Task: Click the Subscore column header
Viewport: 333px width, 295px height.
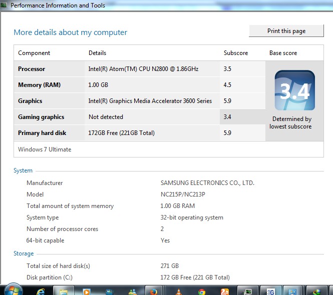Action: click(x=236, y=53)
